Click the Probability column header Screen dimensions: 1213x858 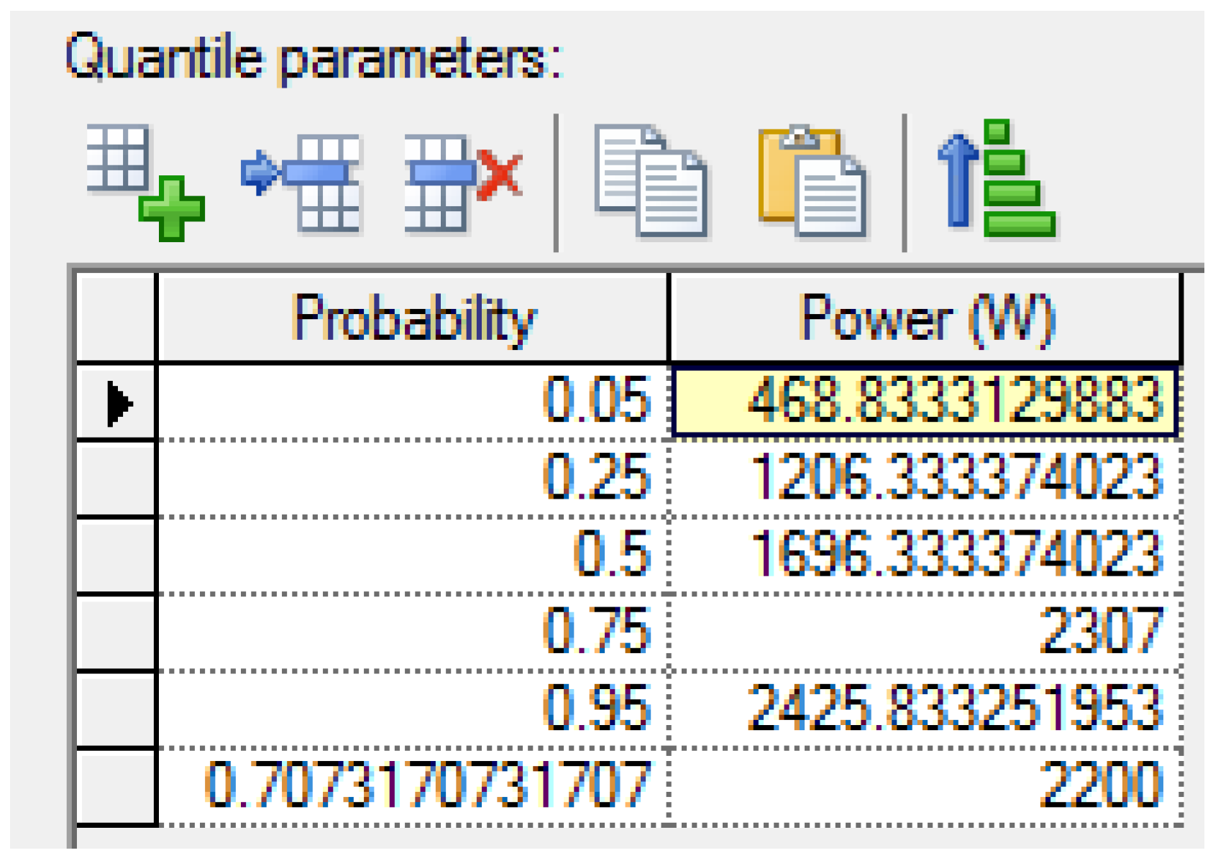click(413, 318)
